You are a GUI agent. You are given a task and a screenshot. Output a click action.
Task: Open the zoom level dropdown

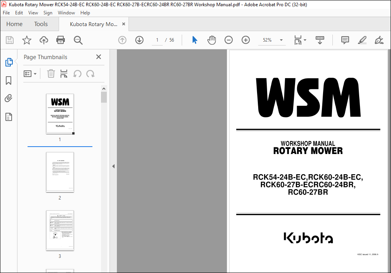pos(281,40)
